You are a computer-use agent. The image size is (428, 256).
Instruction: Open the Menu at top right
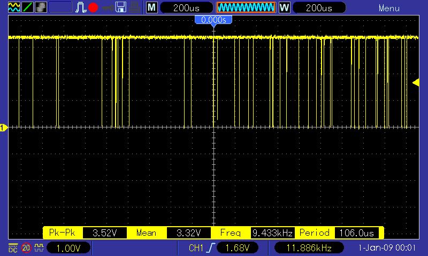click(389, 8)
